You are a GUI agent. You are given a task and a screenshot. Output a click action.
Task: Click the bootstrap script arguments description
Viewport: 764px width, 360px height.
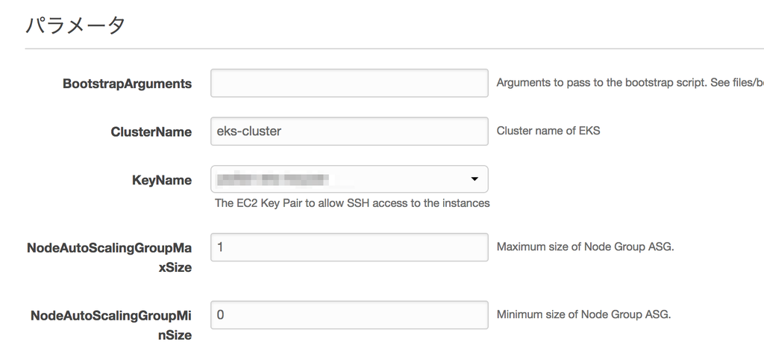click(x=630, y=82)
